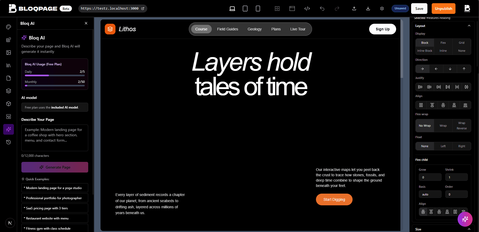Click Field Guides nav item
This screenshot has height=232, width=479.
[x=227, y=29]
